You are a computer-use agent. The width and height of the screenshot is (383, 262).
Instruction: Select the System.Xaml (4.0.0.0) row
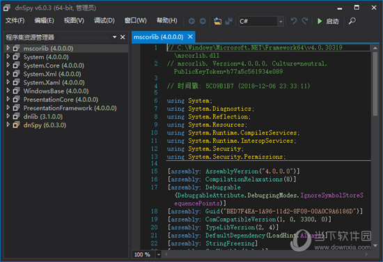click(66, 82)
